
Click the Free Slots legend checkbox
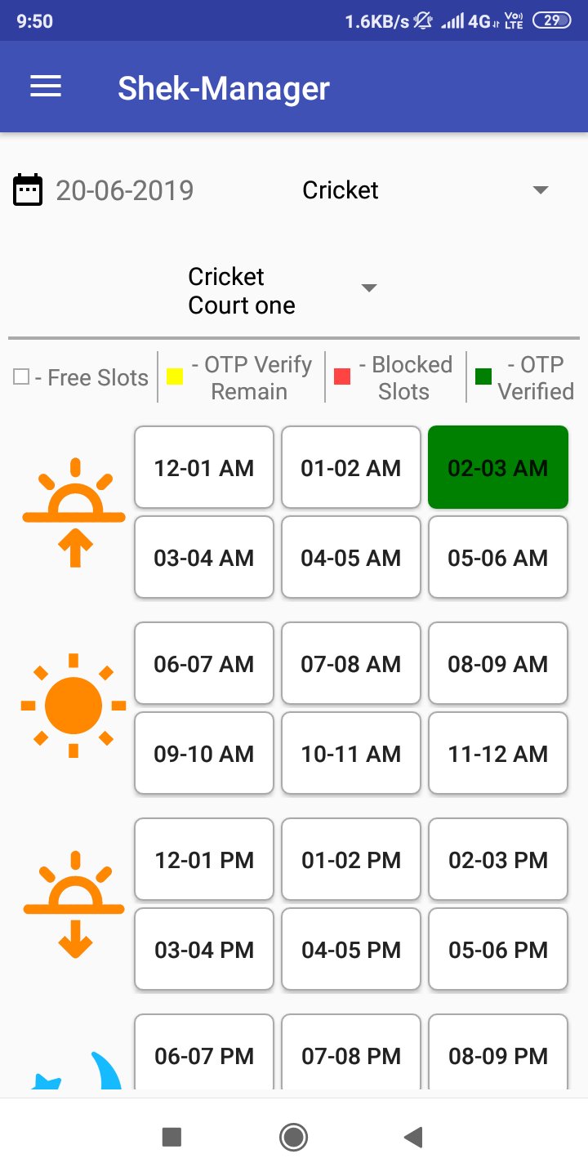[x=21, y=376]
